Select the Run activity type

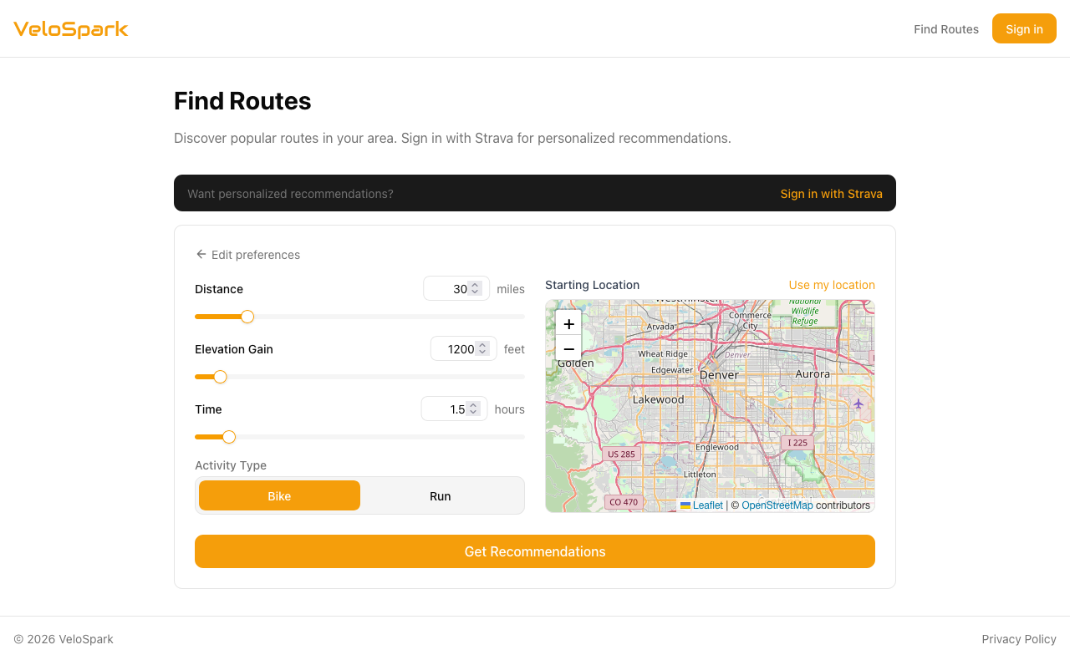coord(441,495)
